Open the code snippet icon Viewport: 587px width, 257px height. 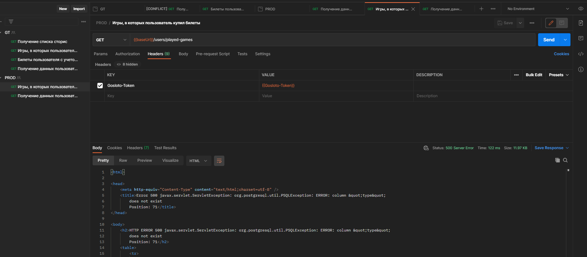click(581, 54)
